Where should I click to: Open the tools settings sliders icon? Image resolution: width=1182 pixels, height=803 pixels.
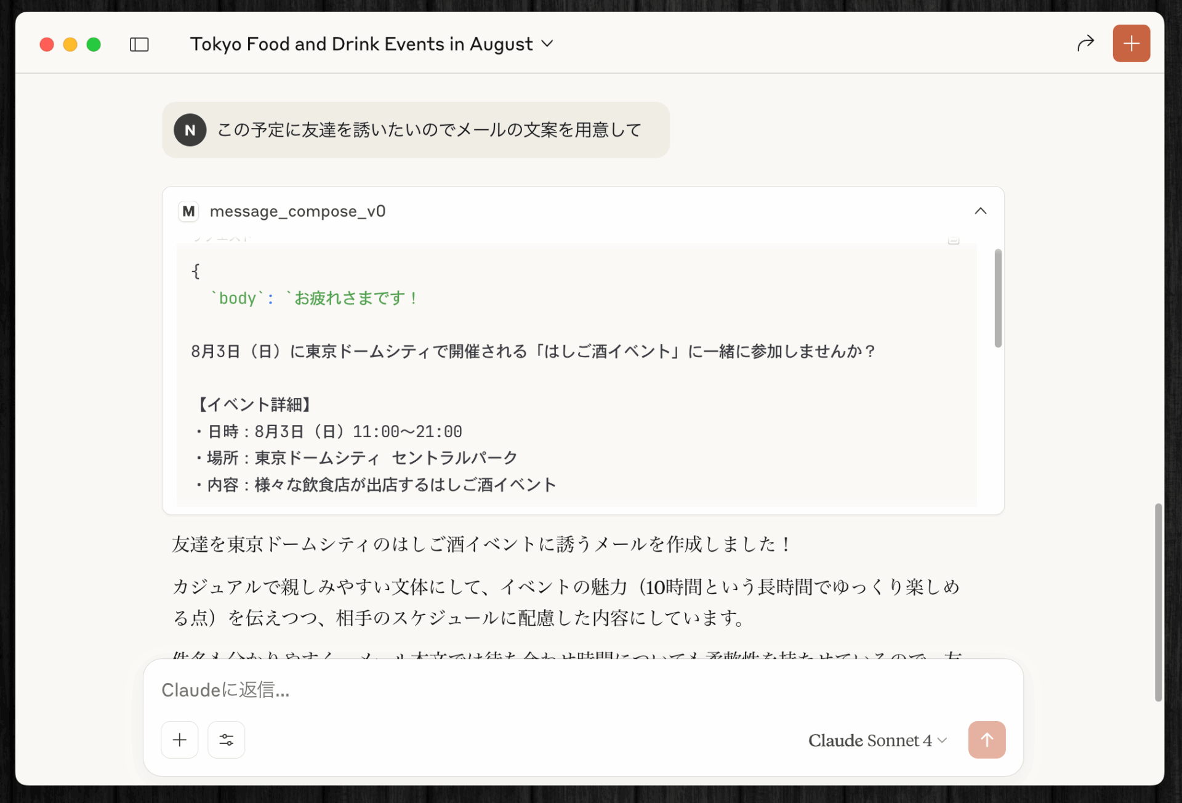coord(226,740)
